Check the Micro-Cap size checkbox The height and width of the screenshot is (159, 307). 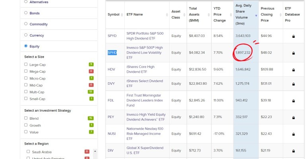(x=26, y=78)
